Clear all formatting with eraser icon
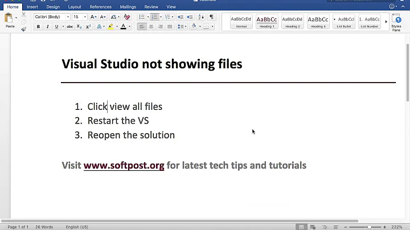 [x=127, y=17]
